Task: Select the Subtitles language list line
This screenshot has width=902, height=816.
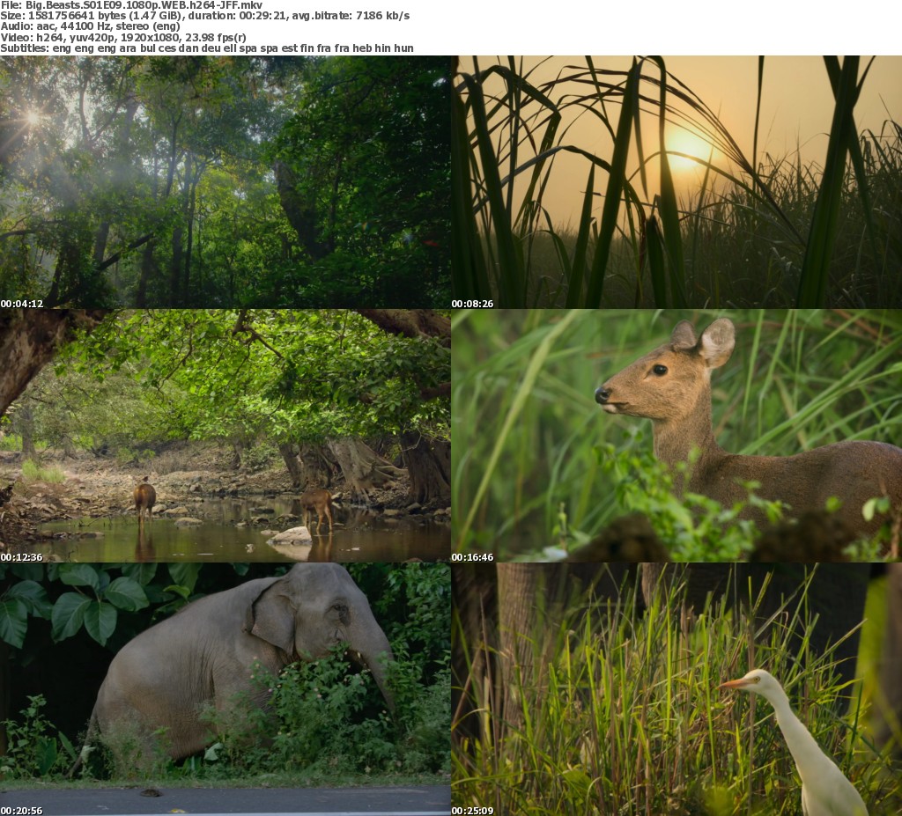Action: click(206, 48)
